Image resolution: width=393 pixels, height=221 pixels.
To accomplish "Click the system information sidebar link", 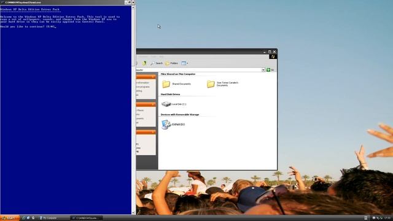I will point(142,83).
